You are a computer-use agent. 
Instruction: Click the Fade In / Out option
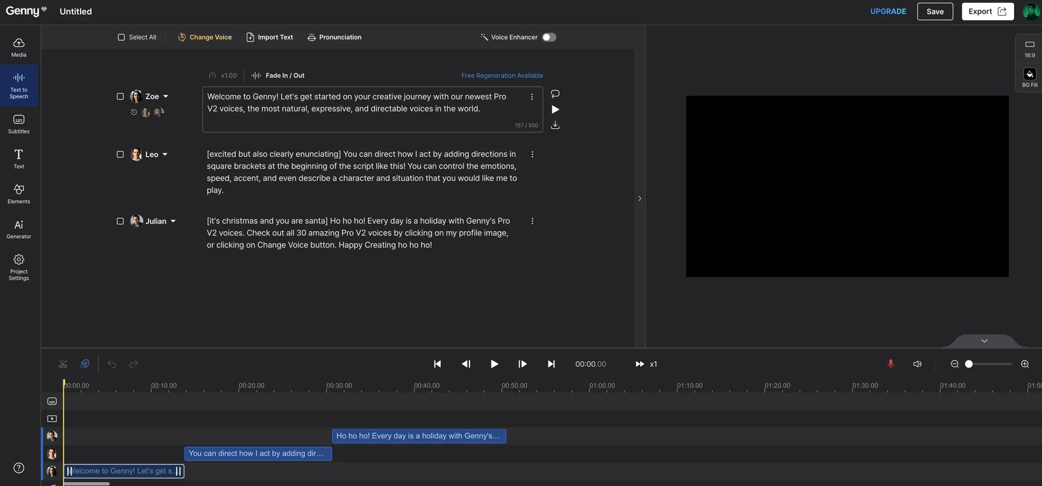click(x=278, y=75)
